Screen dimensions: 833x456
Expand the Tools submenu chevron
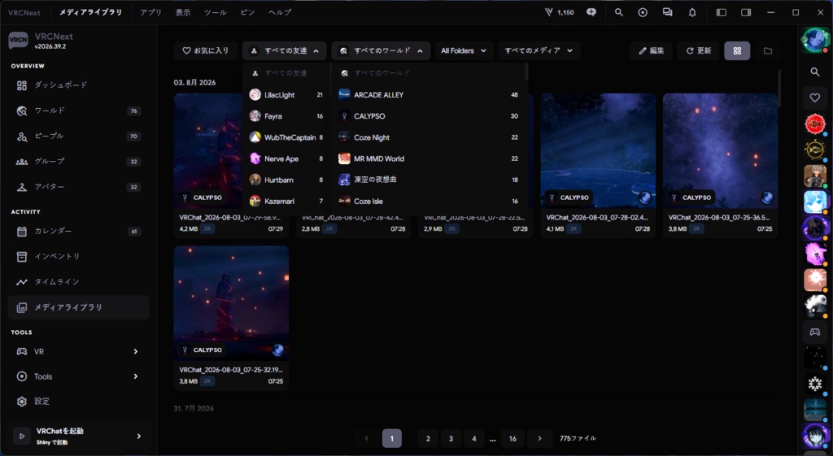[x=136, y=376]
